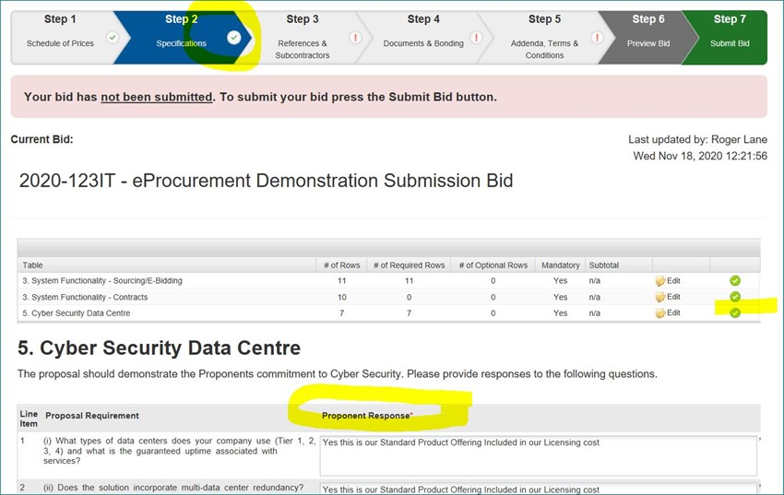Edit the Cyber Security Data Centre table
This screenshot has height=495, width=784.
click(668, 312)
